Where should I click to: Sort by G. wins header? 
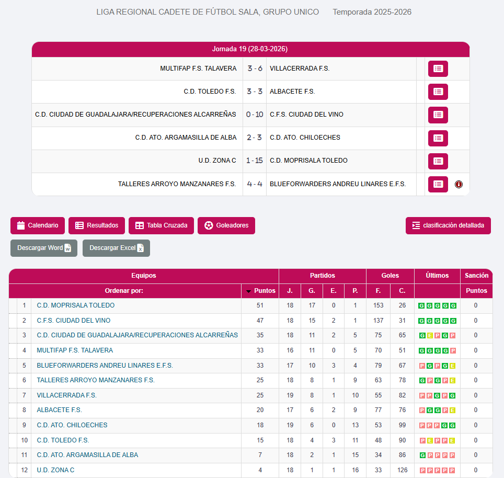point(312,291)
